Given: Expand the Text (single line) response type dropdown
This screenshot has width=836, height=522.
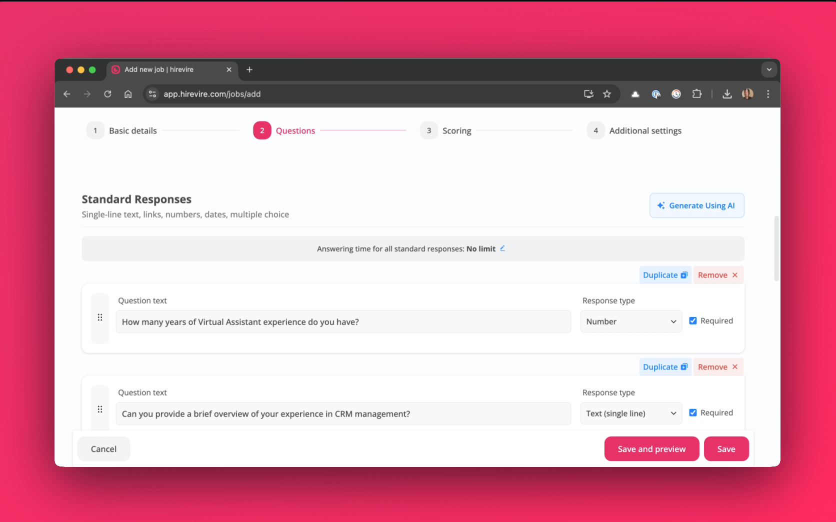Looking at the screenshot, I should (x=631, y=413).
